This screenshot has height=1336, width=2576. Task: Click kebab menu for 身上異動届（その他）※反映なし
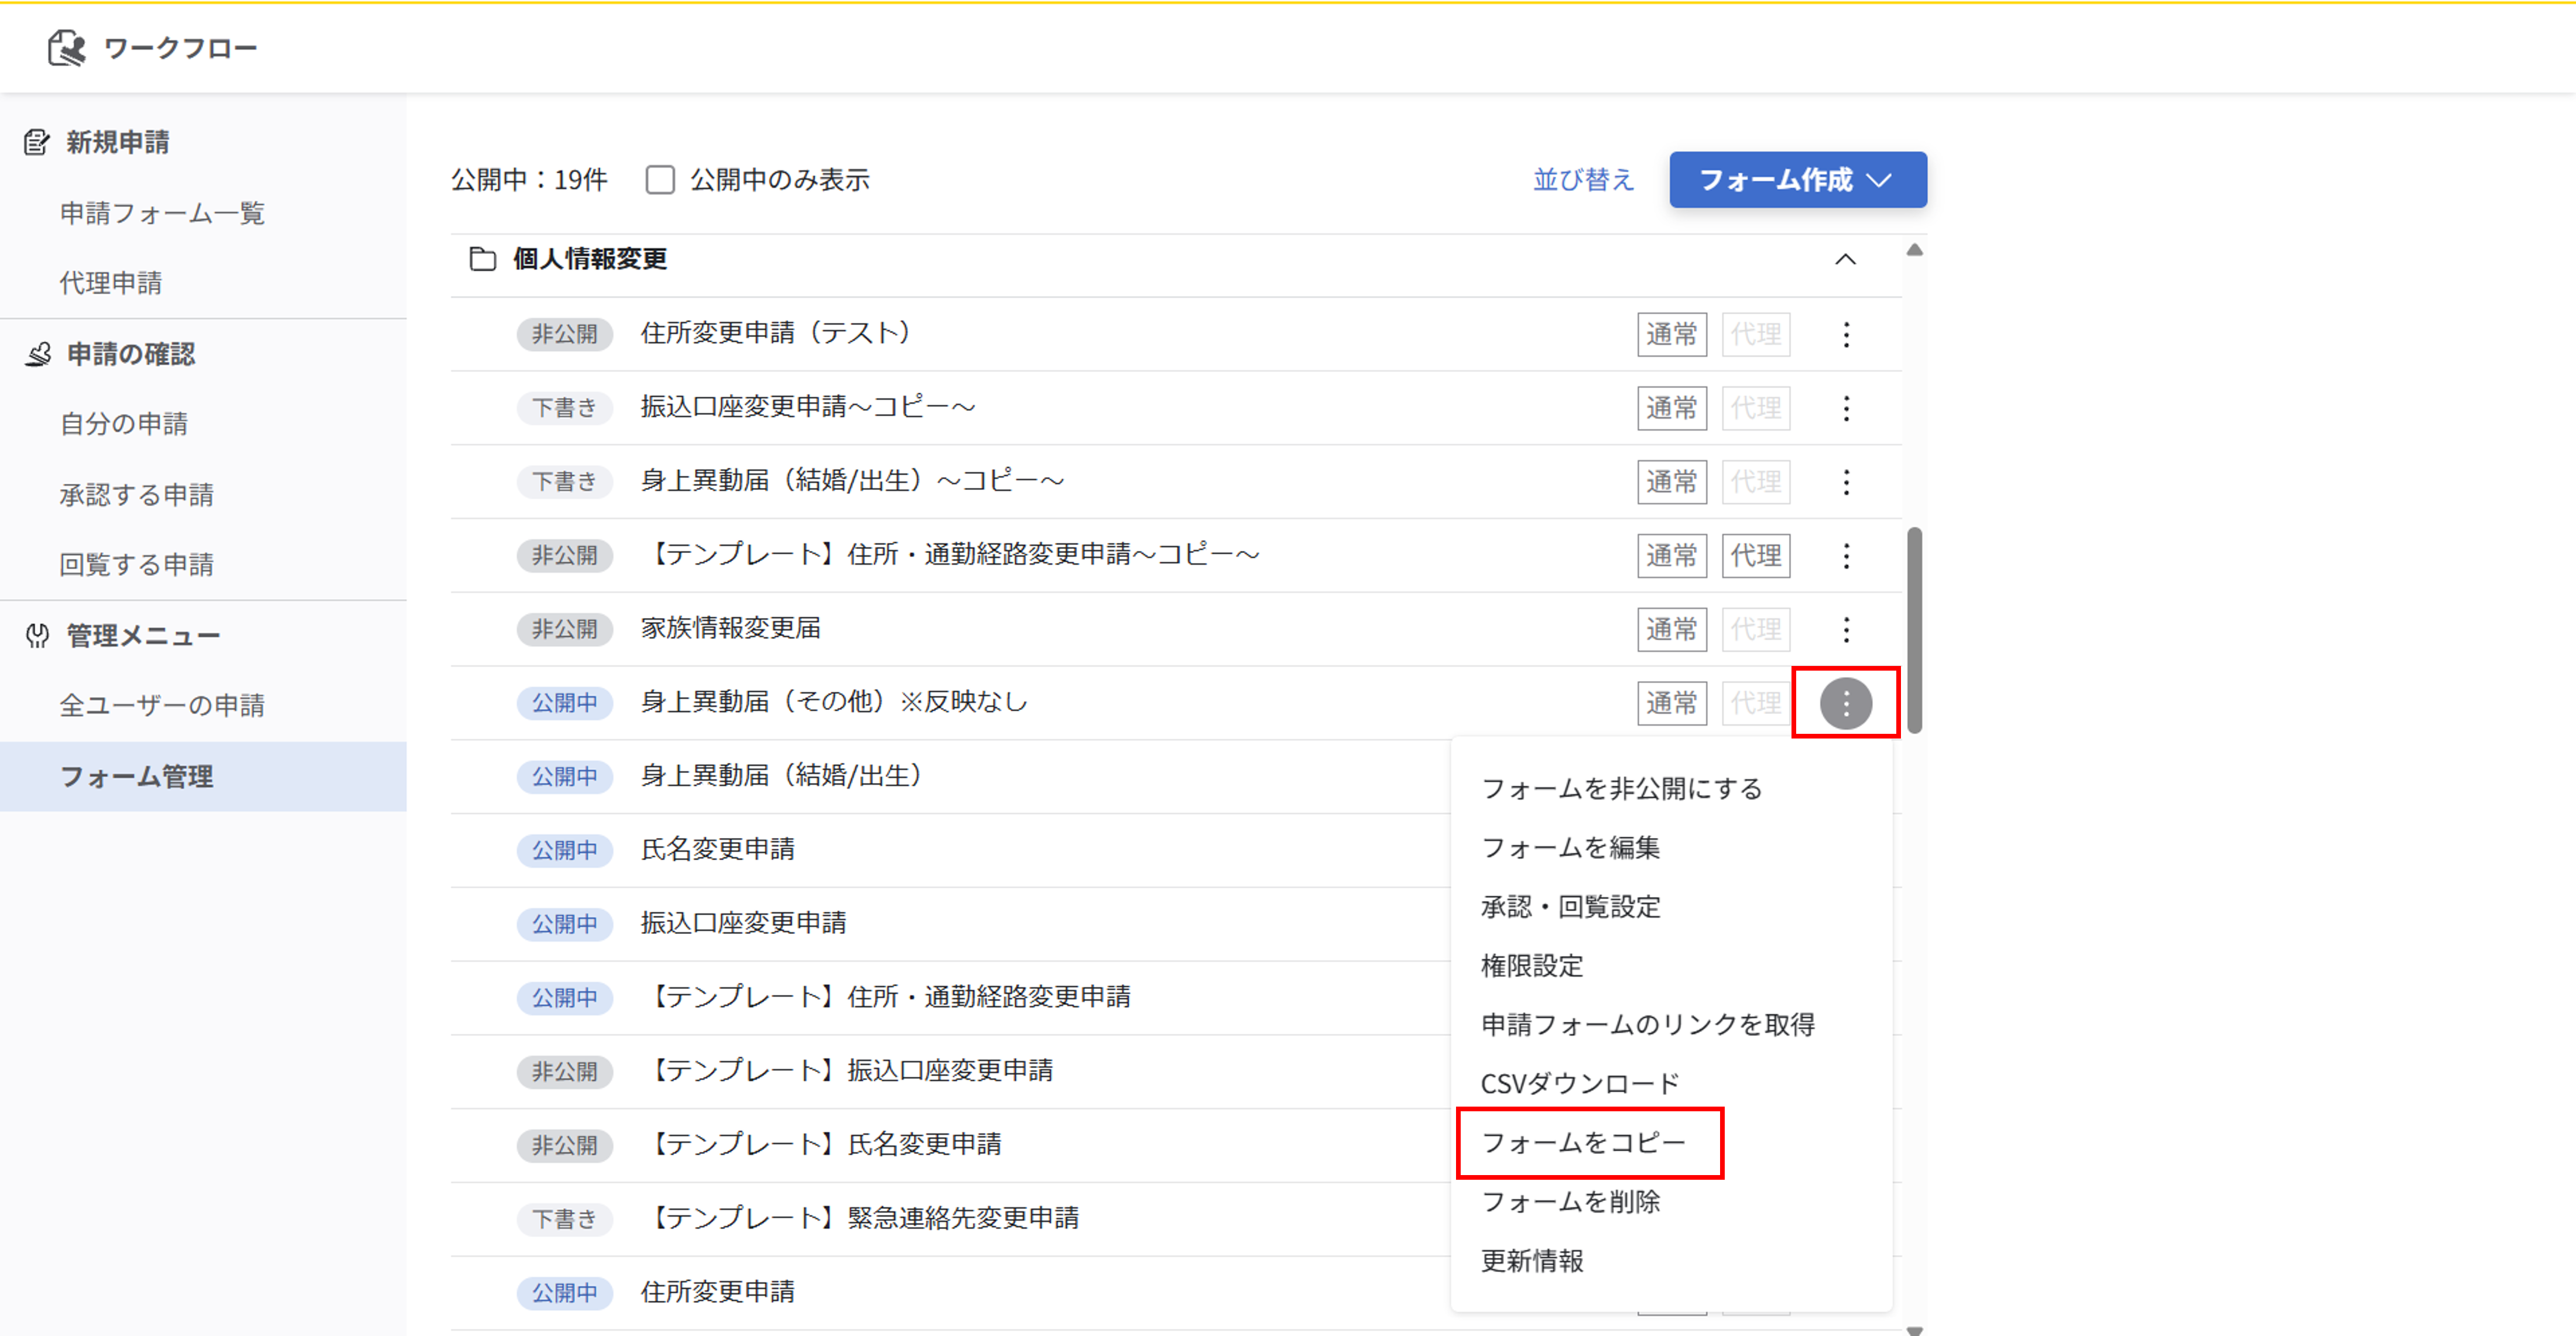[x=1846, y=703]
